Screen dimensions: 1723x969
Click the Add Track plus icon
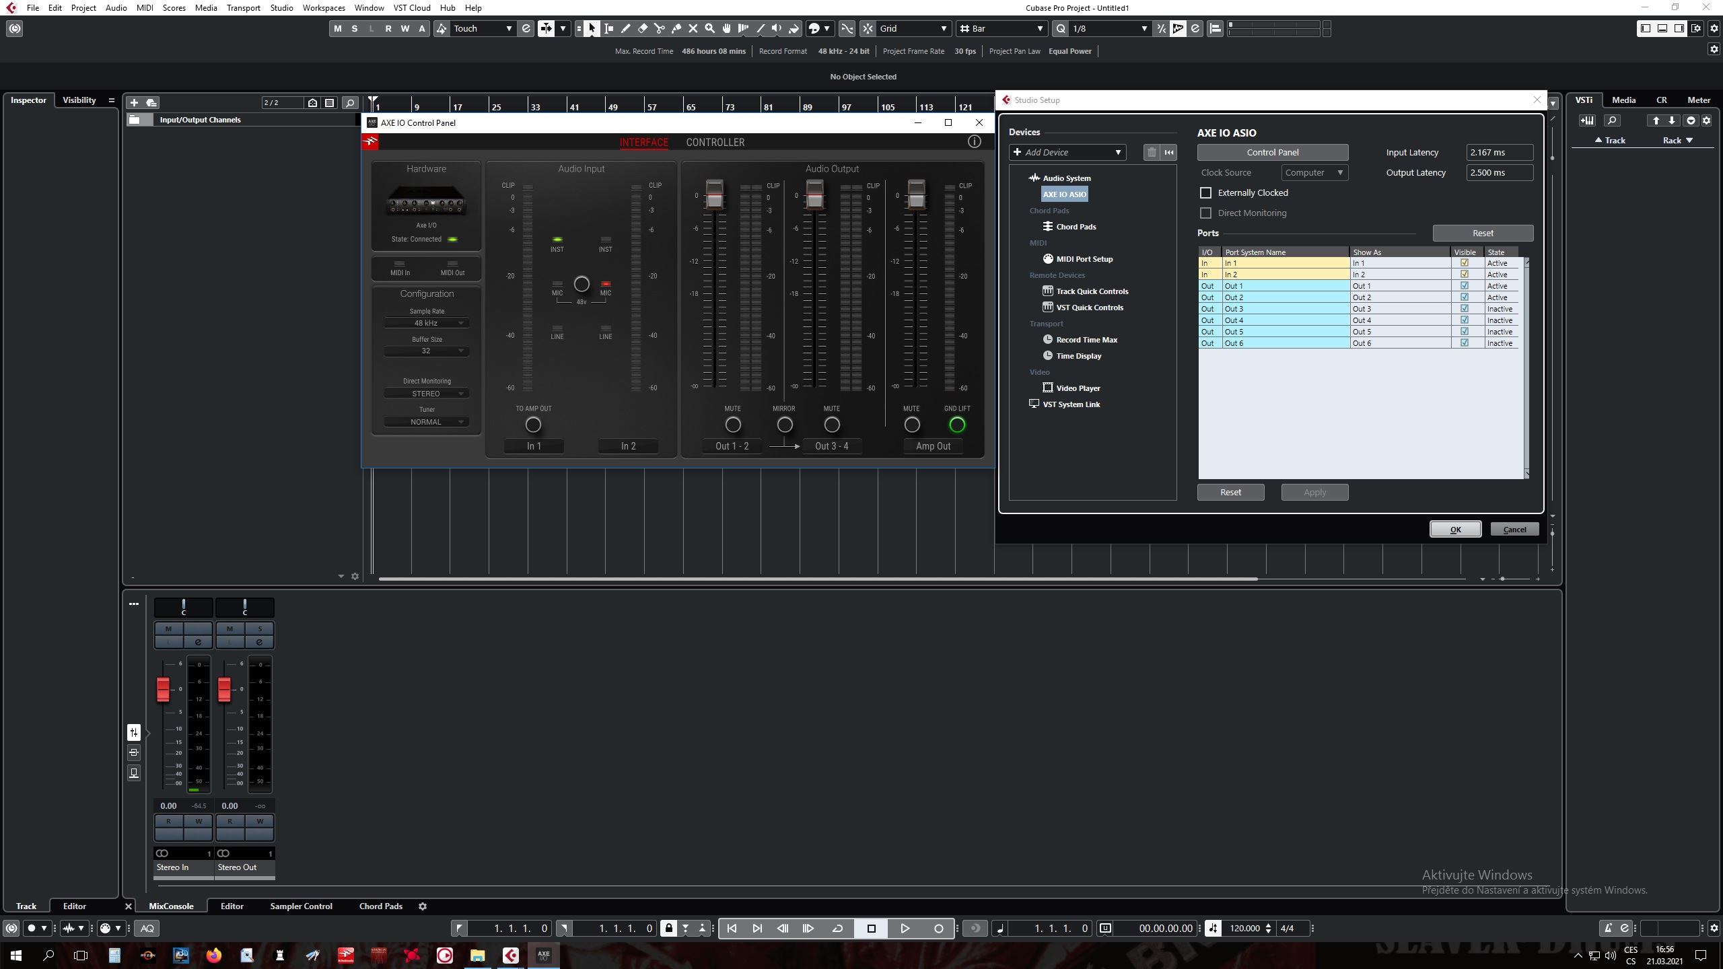[134, 102]
